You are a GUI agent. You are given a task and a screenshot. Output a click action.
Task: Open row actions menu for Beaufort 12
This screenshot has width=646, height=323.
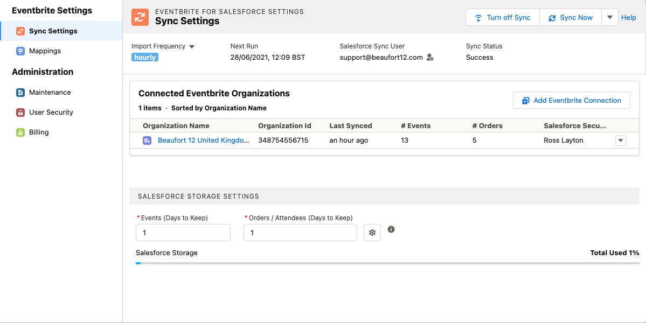coord(621,141)
